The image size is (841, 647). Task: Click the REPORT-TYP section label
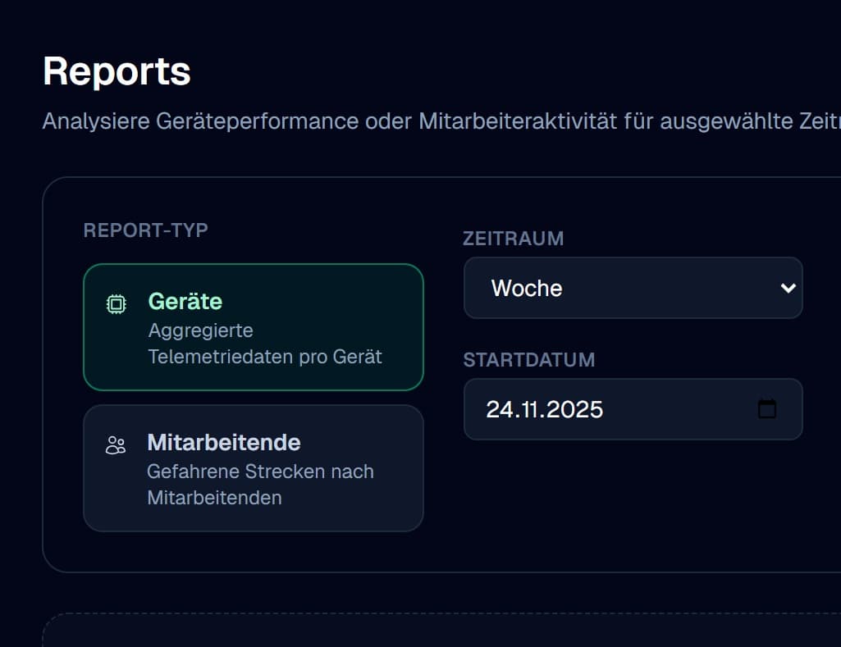[145, 230]
